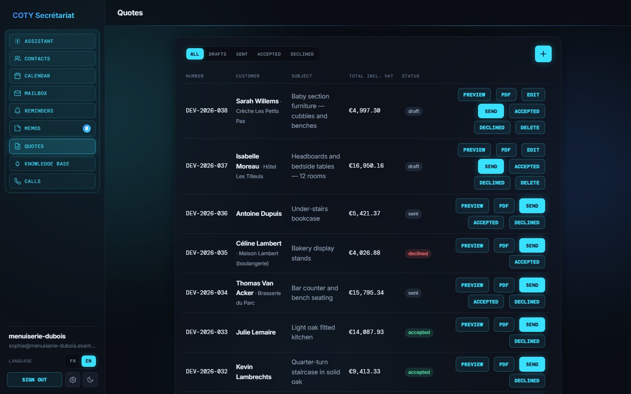The width and height of the screenshot is (631, 394).
Task: Download PDF for quote DEV-2026-035
Action: pyautogui.click(x=504, y=246)
